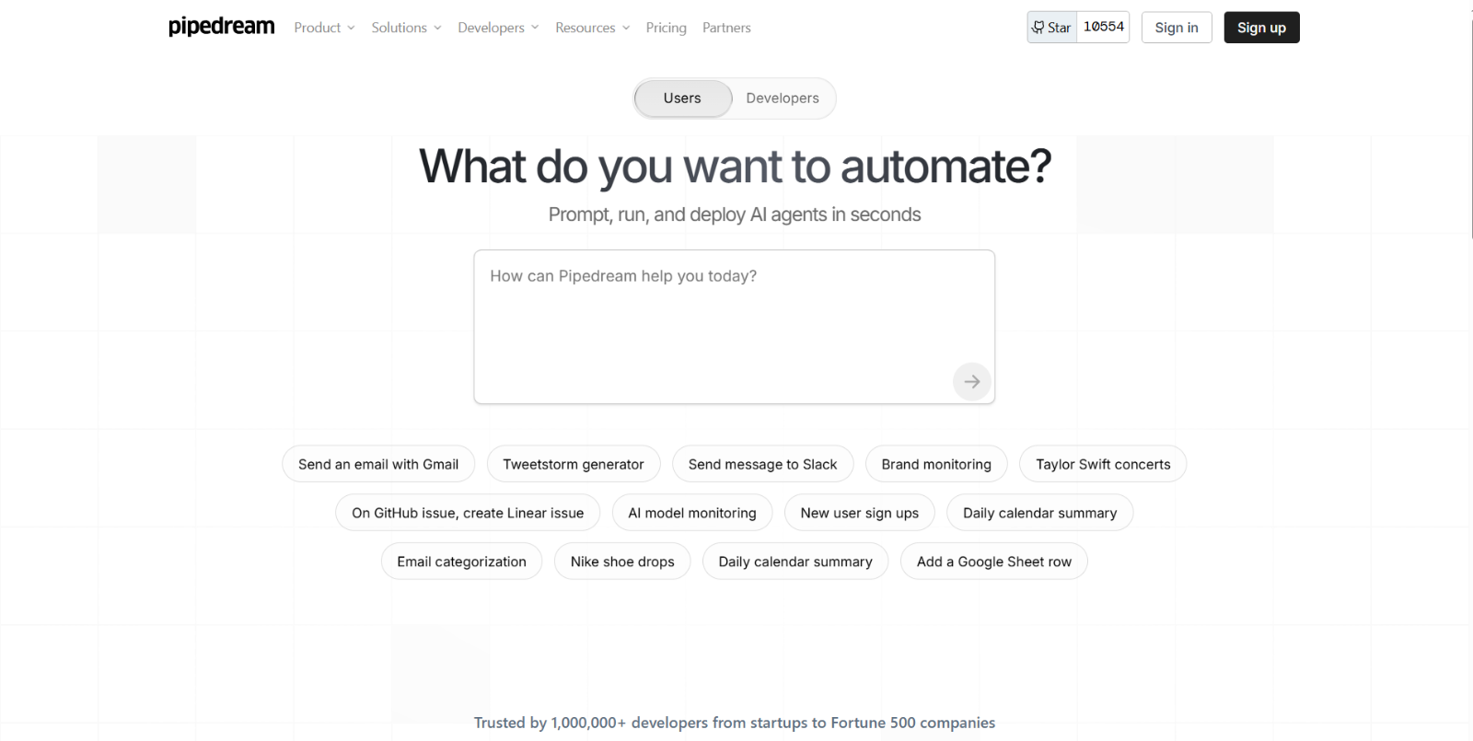Viewport: 1473px width, 741px height.
Task: Click the pipedream logo
Action: click(x=221, y=27)
